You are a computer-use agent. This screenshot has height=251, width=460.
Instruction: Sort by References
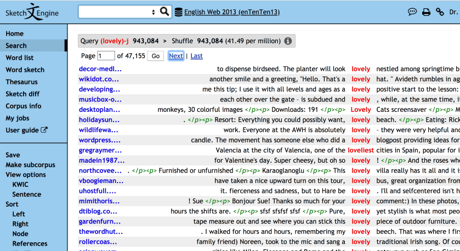click(x=30, y=244)
